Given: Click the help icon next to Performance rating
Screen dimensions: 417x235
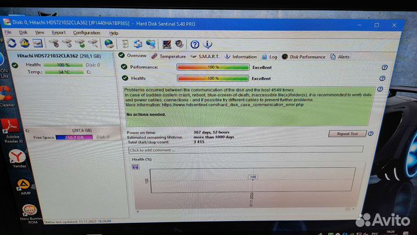Looking at the screenshot, I should (385, 68).
